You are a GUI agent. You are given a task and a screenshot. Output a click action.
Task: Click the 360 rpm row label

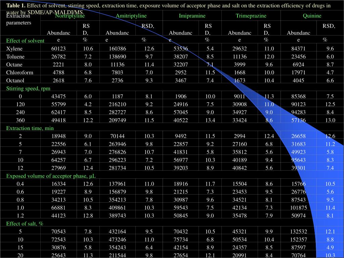tap(20, 120)
